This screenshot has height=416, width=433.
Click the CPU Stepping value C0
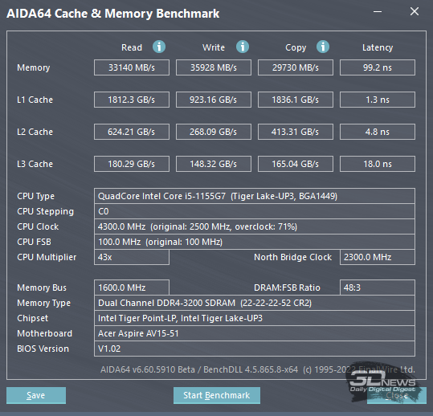tap(255, 211)
